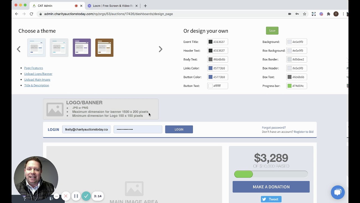Image resolution: width=360 pixels, height=203 pixels.
Task: Click the browser back arrow
Action: [x=17, y=14]
